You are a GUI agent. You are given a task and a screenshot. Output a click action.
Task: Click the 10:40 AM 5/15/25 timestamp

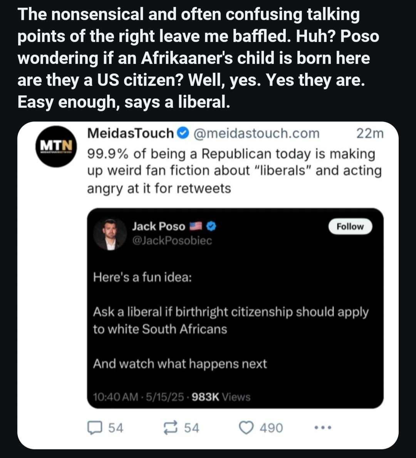tap(138, 397)
